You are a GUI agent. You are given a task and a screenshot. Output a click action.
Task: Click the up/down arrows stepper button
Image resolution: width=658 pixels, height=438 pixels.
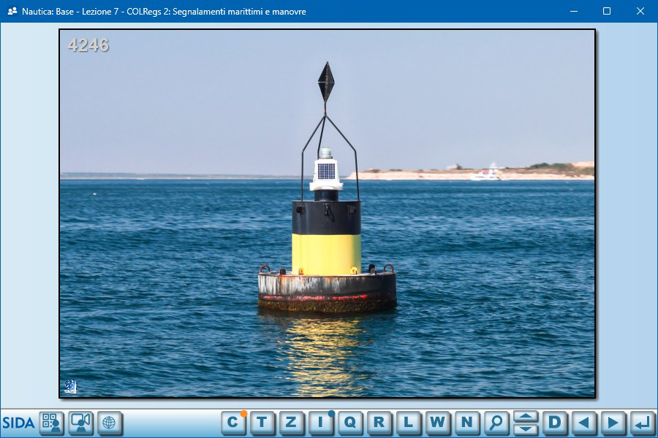pyautogui.click(x=525, y=422)
